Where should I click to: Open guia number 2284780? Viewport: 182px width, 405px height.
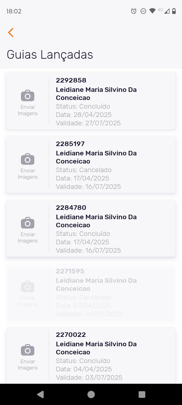[x=71, y=208]
